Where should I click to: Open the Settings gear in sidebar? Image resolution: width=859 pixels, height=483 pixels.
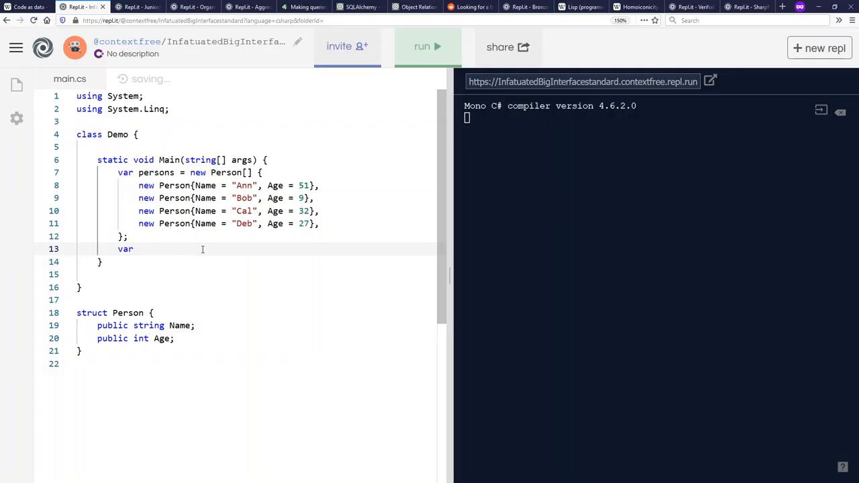[17, 119]
